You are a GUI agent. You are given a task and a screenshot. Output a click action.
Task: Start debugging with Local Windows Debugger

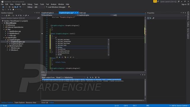[x=56, y=7]
